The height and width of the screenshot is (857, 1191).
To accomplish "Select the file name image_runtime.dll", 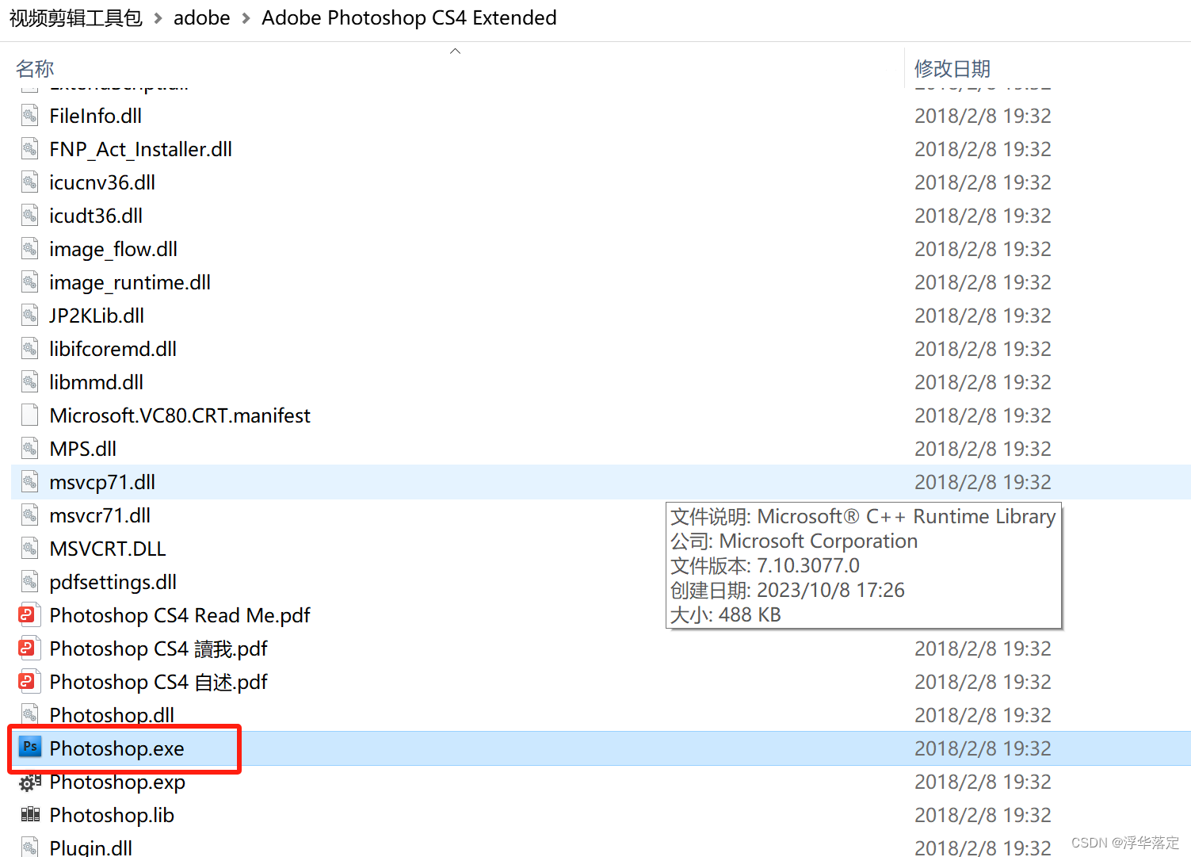I will click(130, 282).
